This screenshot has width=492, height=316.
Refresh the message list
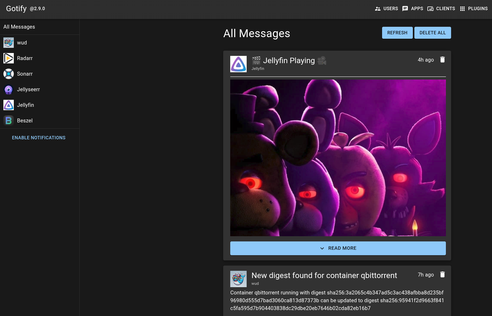(397, 33)
